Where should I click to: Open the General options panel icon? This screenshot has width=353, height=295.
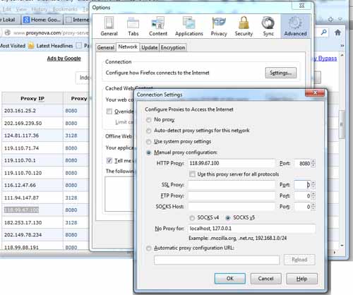point(109,26)
